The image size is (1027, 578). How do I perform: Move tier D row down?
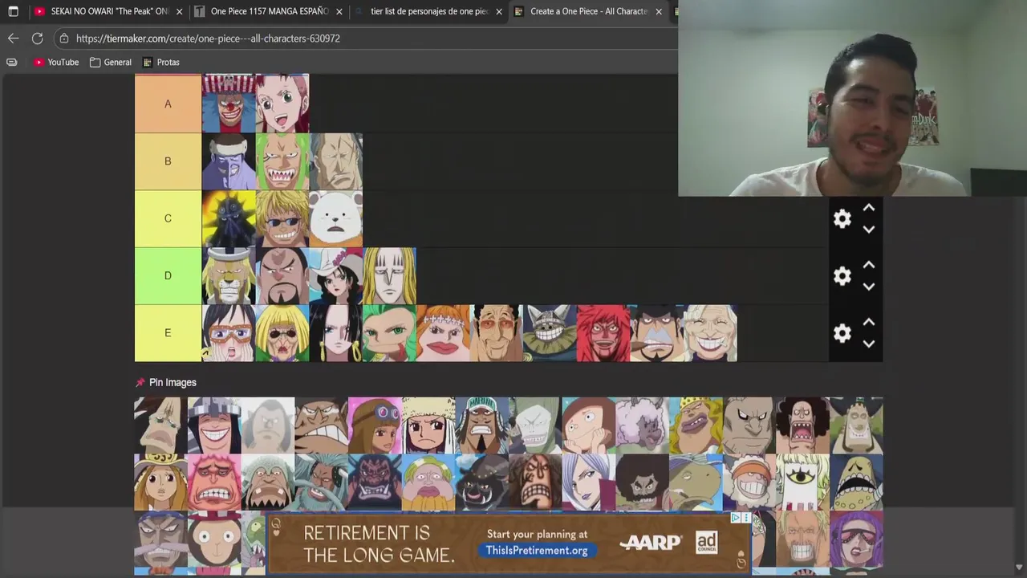point(868,286)
